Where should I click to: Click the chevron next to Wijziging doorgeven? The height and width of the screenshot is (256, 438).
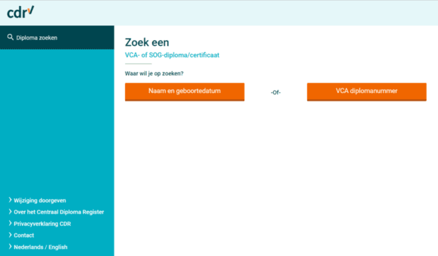click(10, 200)
